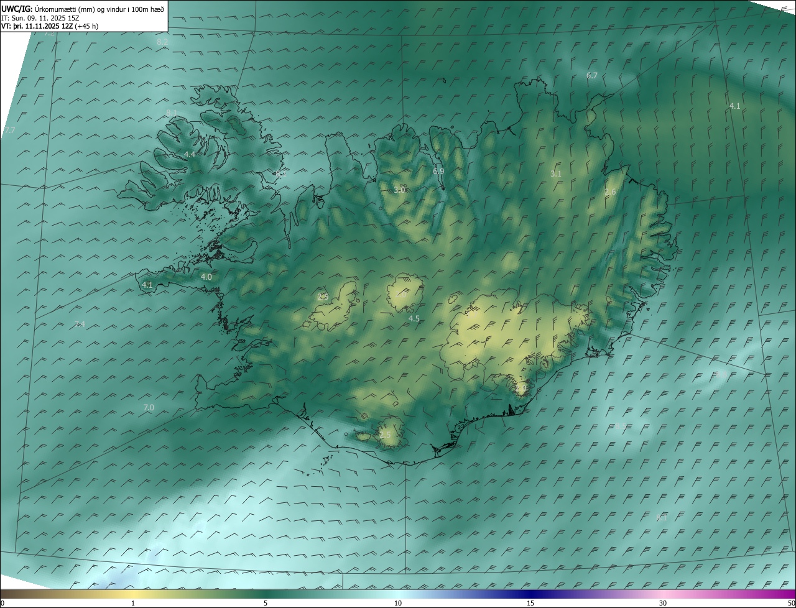Click the 2.6 value label on the map
The width and height of the screenshot is (796, 608).
610,192
